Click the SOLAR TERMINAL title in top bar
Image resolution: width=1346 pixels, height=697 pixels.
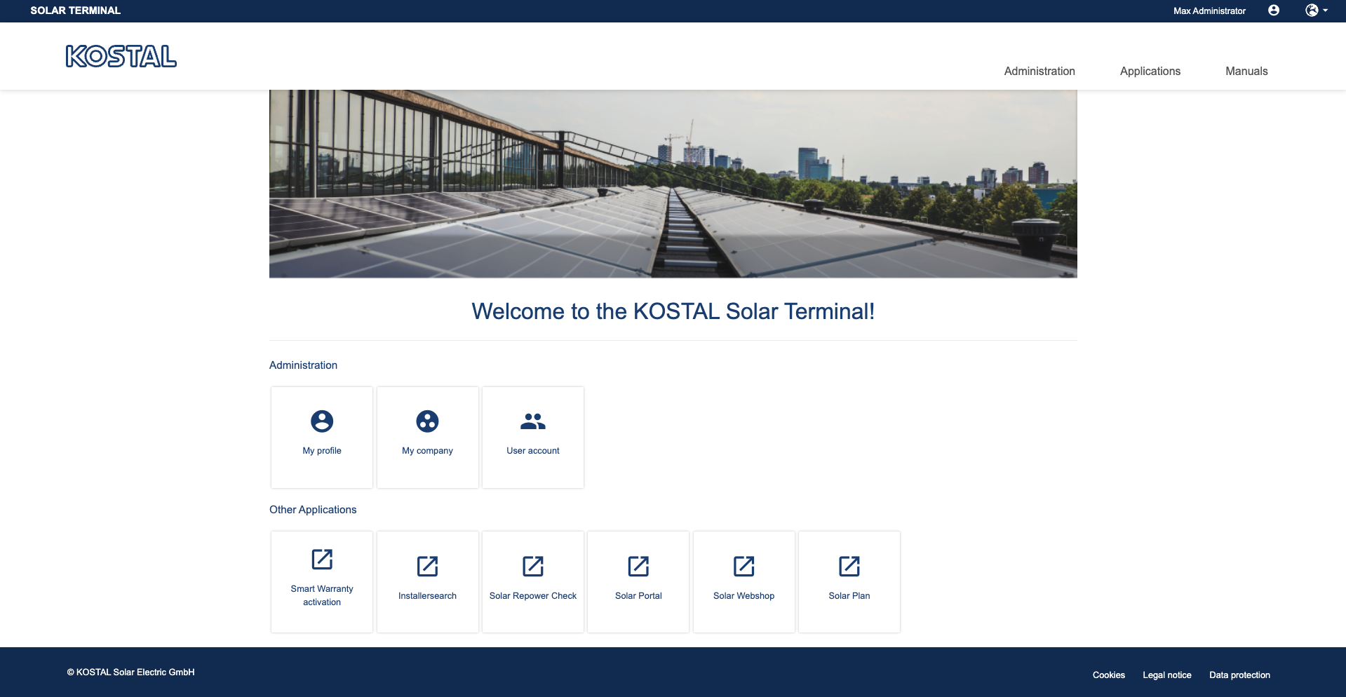(76, 11)
